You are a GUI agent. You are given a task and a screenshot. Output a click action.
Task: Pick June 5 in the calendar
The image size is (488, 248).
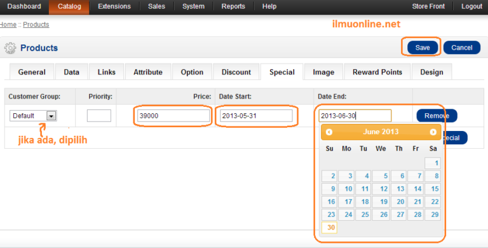coord(381,176)
